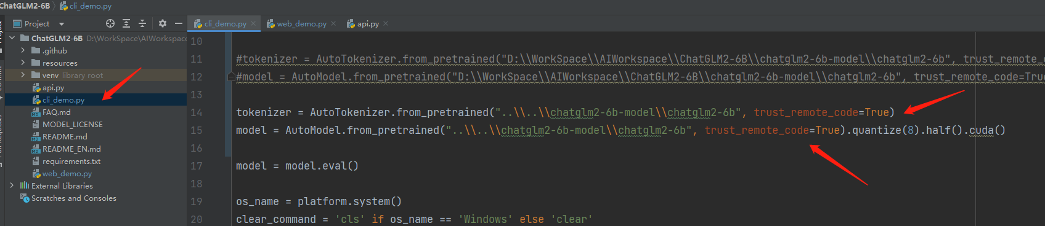Select README_EN.md in the project tree

(71, 149)
